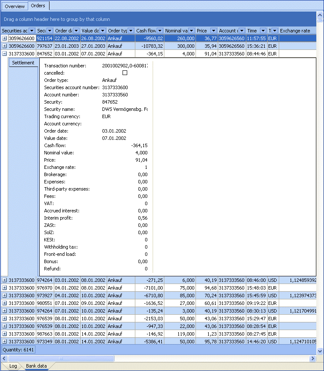This screenshot has height=371, width=324.
Task: Open the Order type column filter dropdown
Action: click(x=131, y=31)
